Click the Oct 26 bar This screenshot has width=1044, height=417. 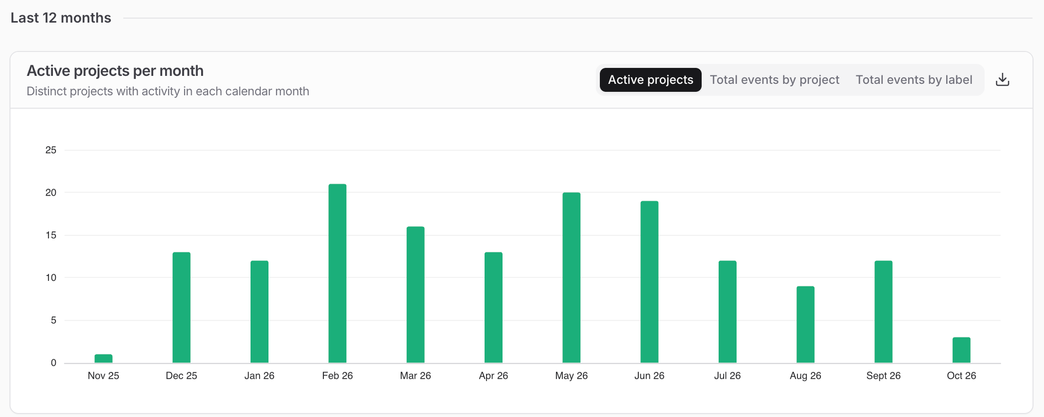(x=962, y=350)
